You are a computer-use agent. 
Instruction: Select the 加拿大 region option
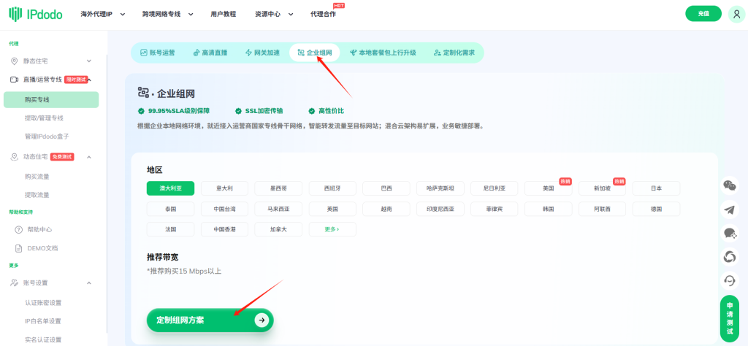278,229
